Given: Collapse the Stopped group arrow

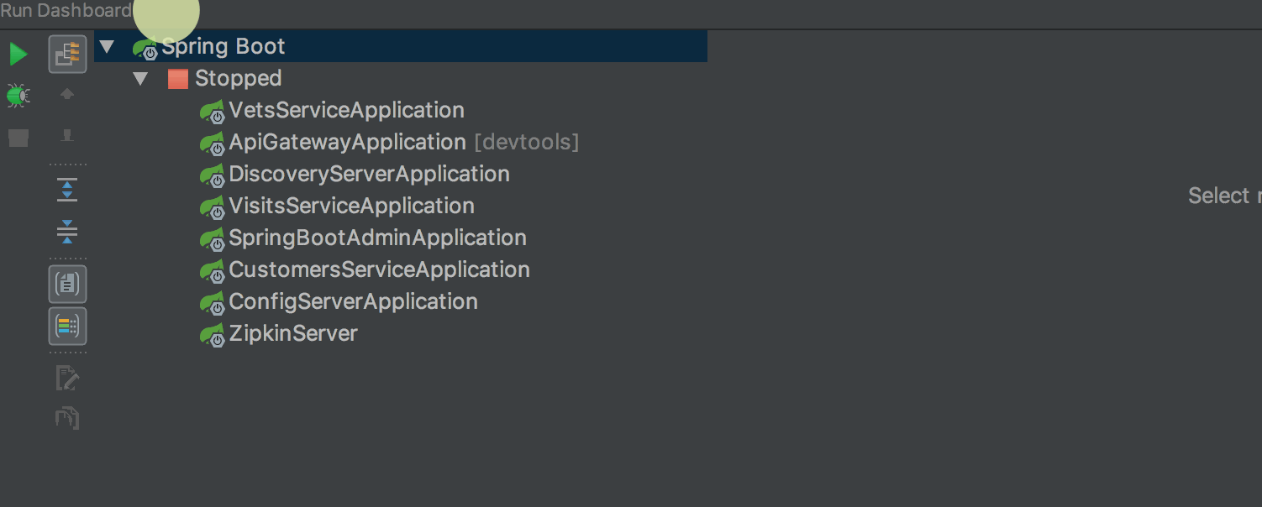Looking at the screenshot, I should [140, 78].
